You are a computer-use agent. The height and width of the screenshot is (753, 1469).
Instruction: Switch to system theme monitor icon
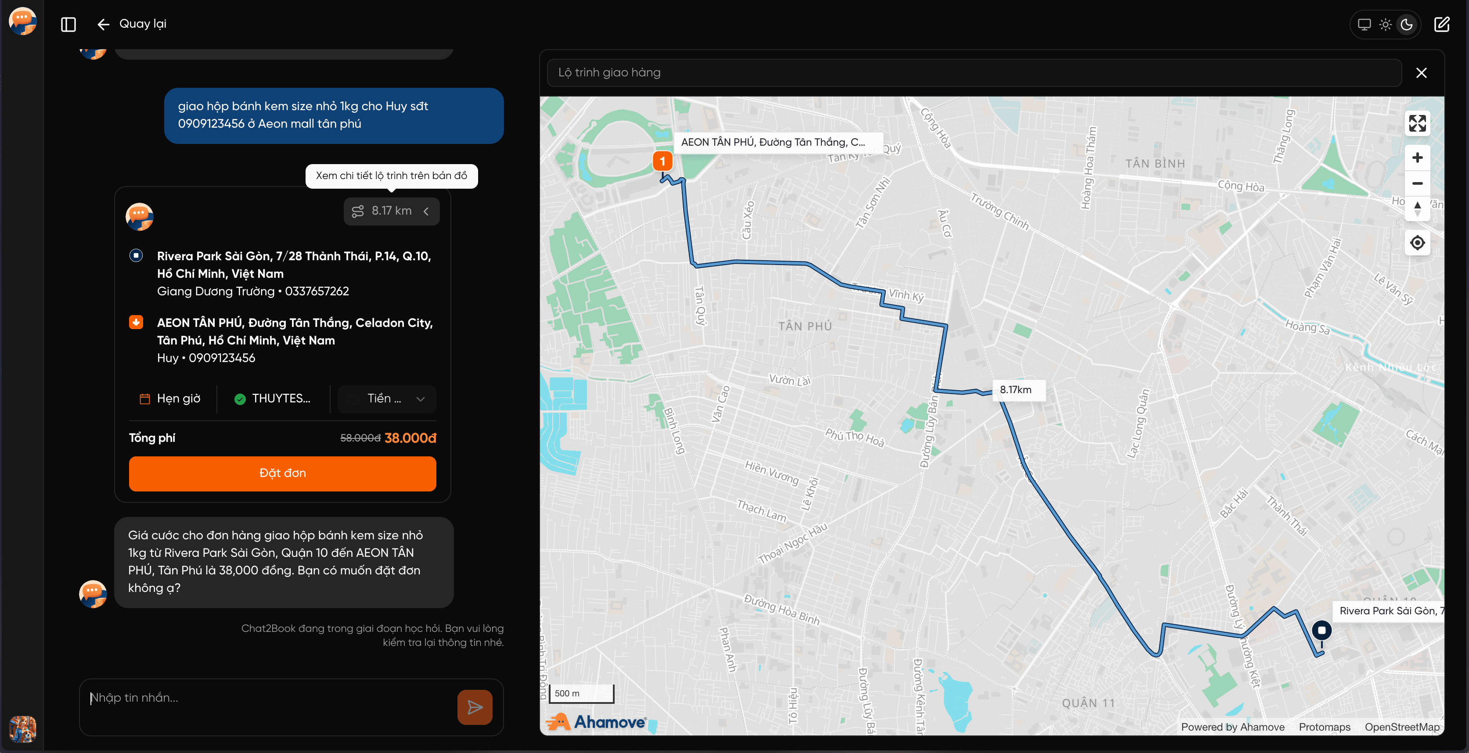coord(1364,25)
